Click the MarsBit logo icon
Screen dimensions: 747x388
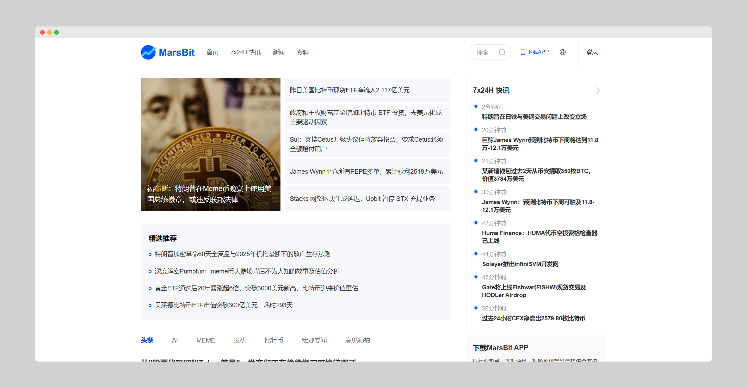(x=148, y=53)
